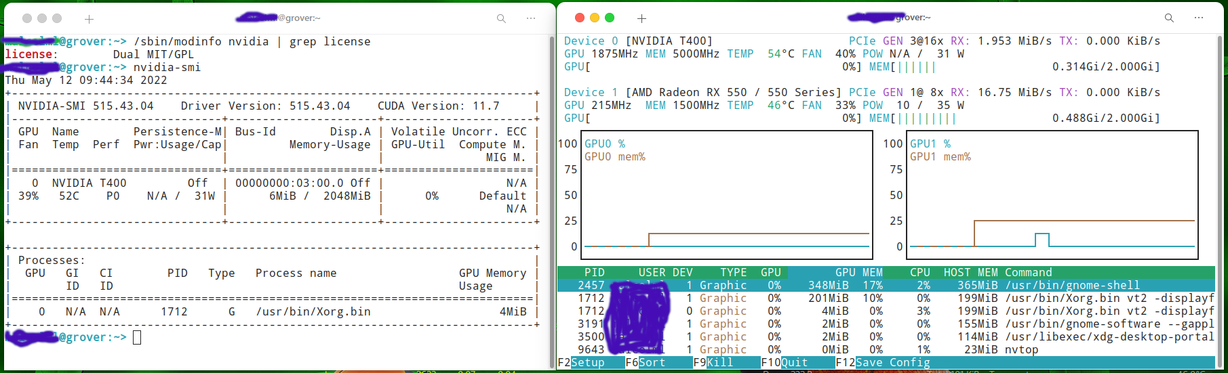Select the xdg-desktop-portal process row
Viewport: 1228px width, 373px height.
886,337
